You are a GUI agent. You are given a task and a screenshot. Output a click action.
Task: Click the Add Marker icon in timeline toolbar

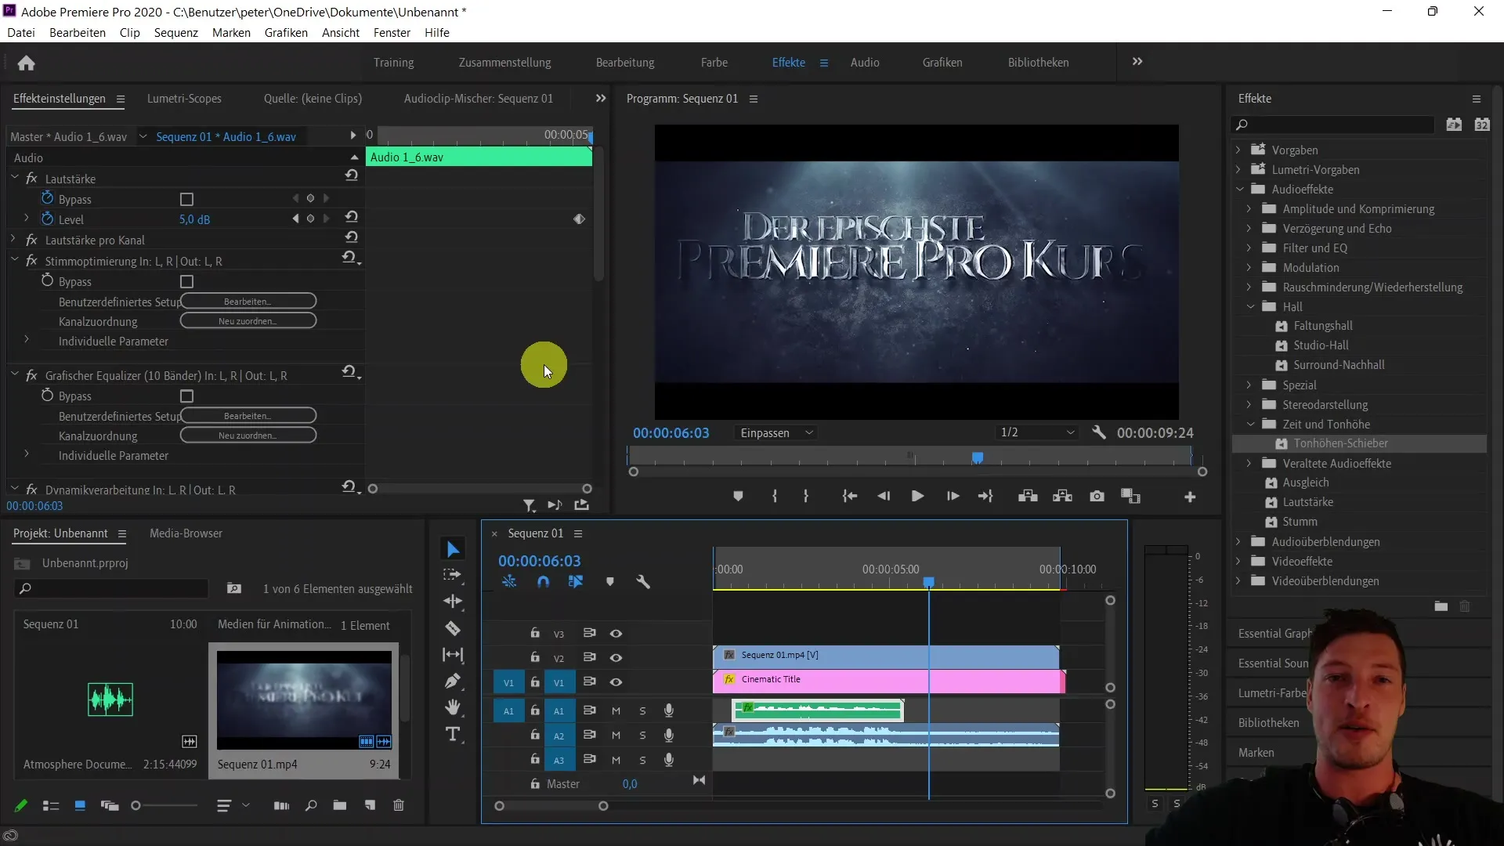[609, 581]
